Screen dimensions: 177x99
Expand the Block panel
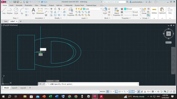[x=107, y=18]
